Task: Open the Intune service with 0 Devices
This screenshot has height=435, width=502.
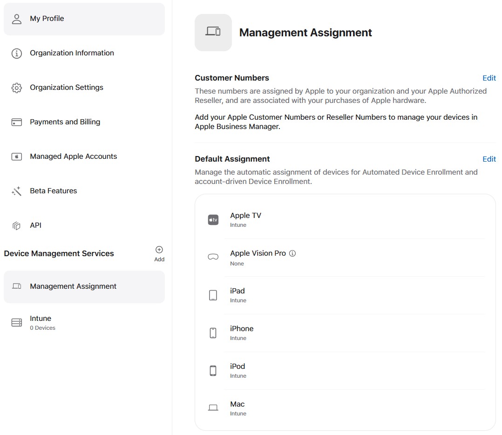Action: pos(42,323)
